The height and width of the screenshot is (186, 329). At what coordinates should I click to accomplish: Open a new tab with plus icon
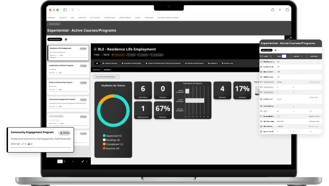280,10
